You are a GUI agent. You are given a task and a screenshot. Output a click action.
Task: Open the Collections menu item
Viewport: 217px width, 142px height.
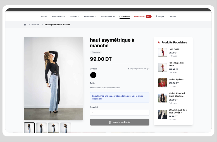tap(125, 16)
